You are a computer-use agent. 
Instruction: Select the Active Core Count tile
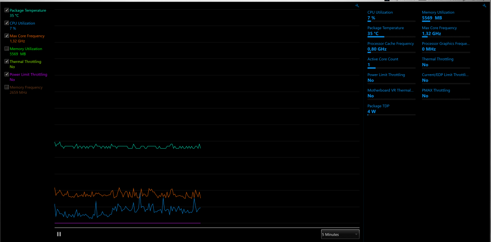click(x=391, y=63)
